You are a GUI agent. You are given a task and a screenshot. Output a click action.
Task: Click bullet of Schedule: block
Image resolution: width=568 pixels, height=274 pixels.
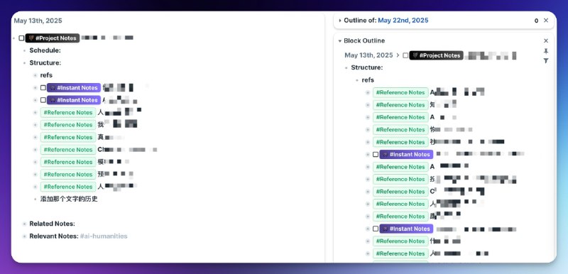24,50
